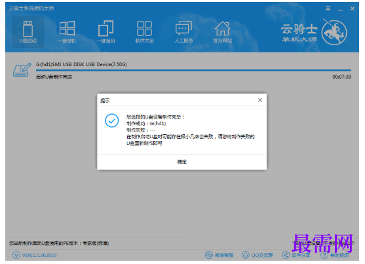
Task: Open 帮助视频 help link
Action: click(x=334, y=255)
